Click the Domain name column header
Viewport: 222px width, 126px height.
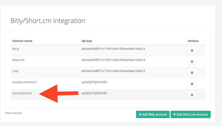click(22, 41)
